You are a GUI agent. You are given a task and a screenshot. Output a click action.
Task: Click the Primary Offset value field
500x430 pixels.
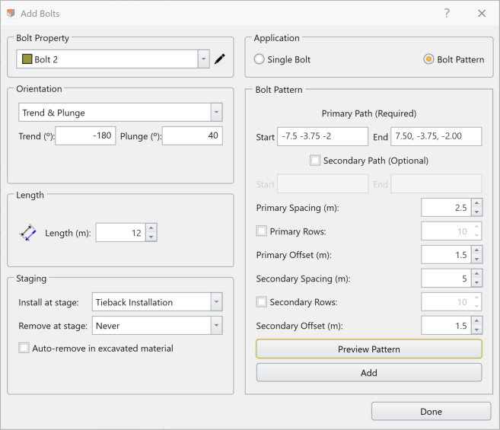(446, 254)
